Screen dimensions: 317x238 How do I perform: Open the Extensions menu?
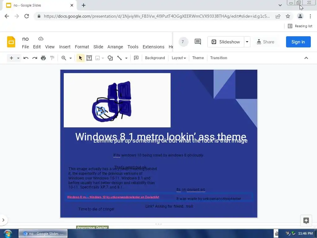pyautogui.click(x=154, y=47)
